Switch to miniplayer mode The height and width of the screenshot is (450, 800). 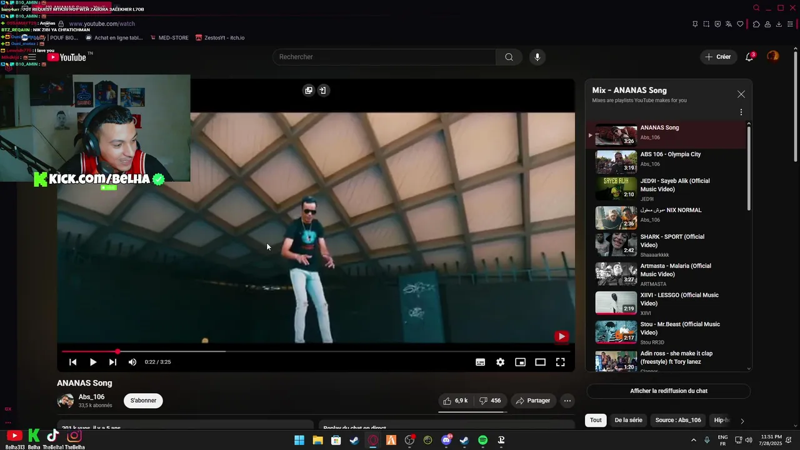(520, 362)
